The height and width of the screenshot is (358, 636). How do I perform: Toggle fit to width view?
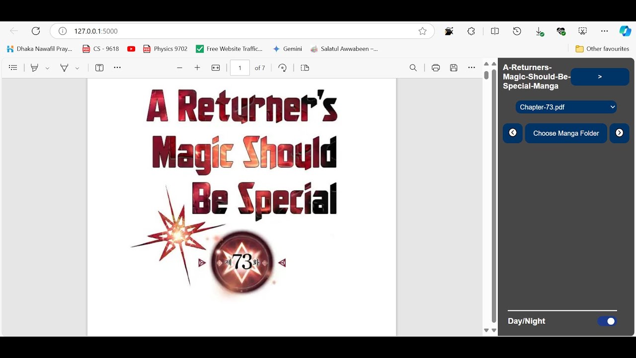[x=216, y=68]
